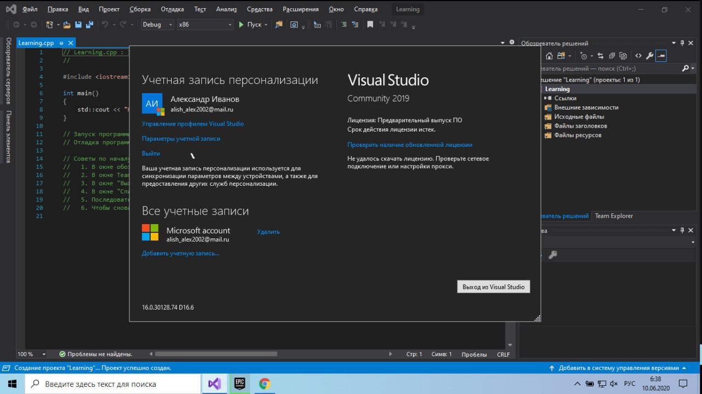The width and height of the screenshot is (702, 394).
Task: Click the Выход из Visual Studio button
Action: coord(494,287)
